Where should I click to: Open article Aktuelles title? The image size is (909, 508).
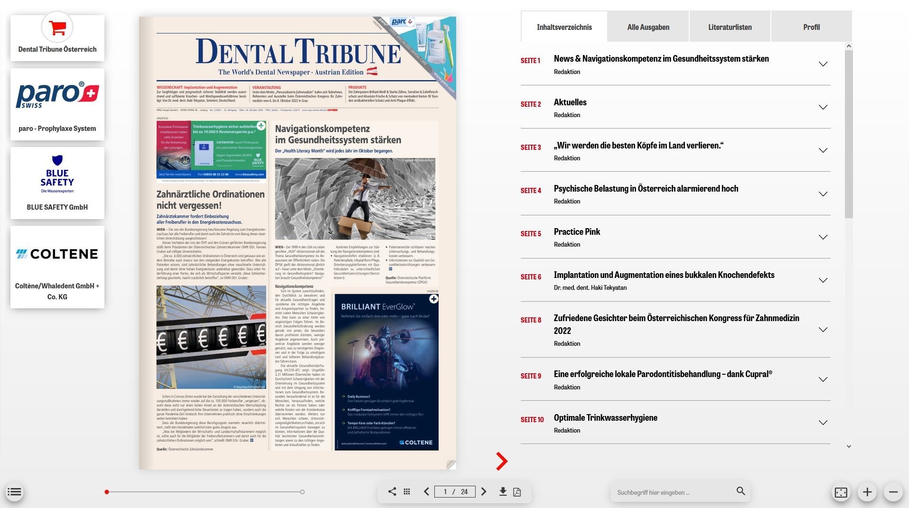point(570,102)
